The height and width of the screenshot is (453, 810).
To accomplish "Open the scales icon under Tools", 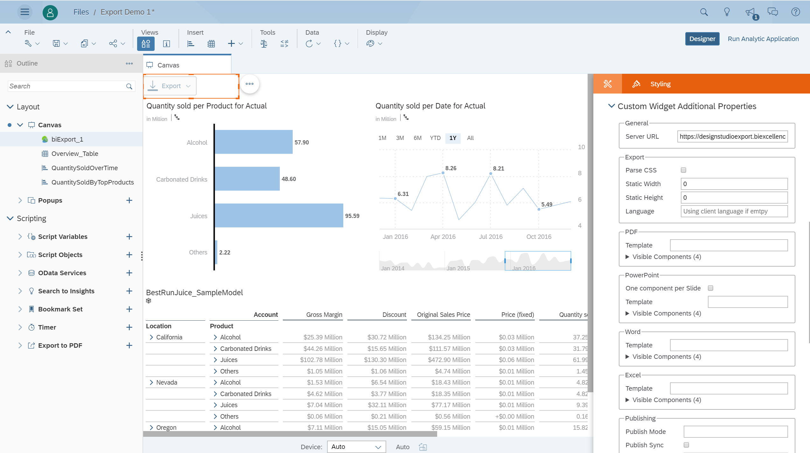I will 264,44.
